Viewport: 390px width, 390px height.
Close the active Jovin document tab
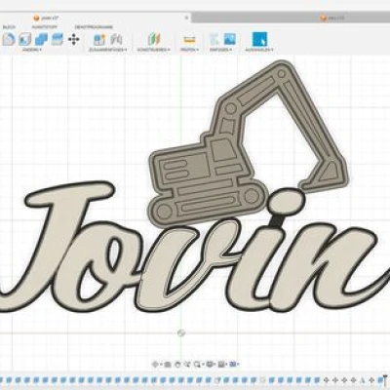pyautogui.click(x=187, y=18)
